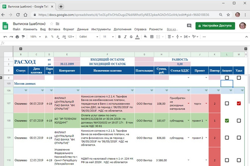
Task: Apply bold formatting
Action: pos(119,37)
